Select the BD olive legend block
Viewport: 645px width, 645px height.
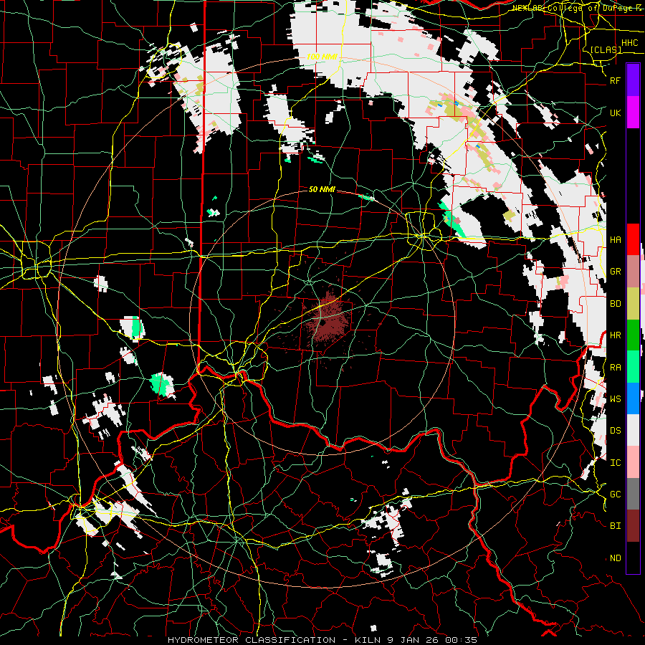pos(633,304)
